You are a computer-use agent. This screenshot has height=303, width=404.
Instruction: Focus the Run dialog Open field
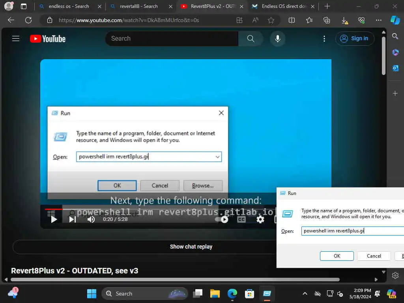tap(353, 231)
